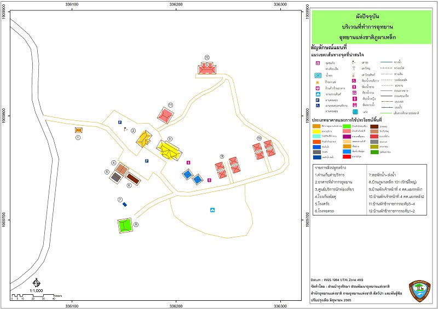Click the camping tent icon on the map
Image resolution: width=438 pixels, height=309 pixels.
[212, 210]
